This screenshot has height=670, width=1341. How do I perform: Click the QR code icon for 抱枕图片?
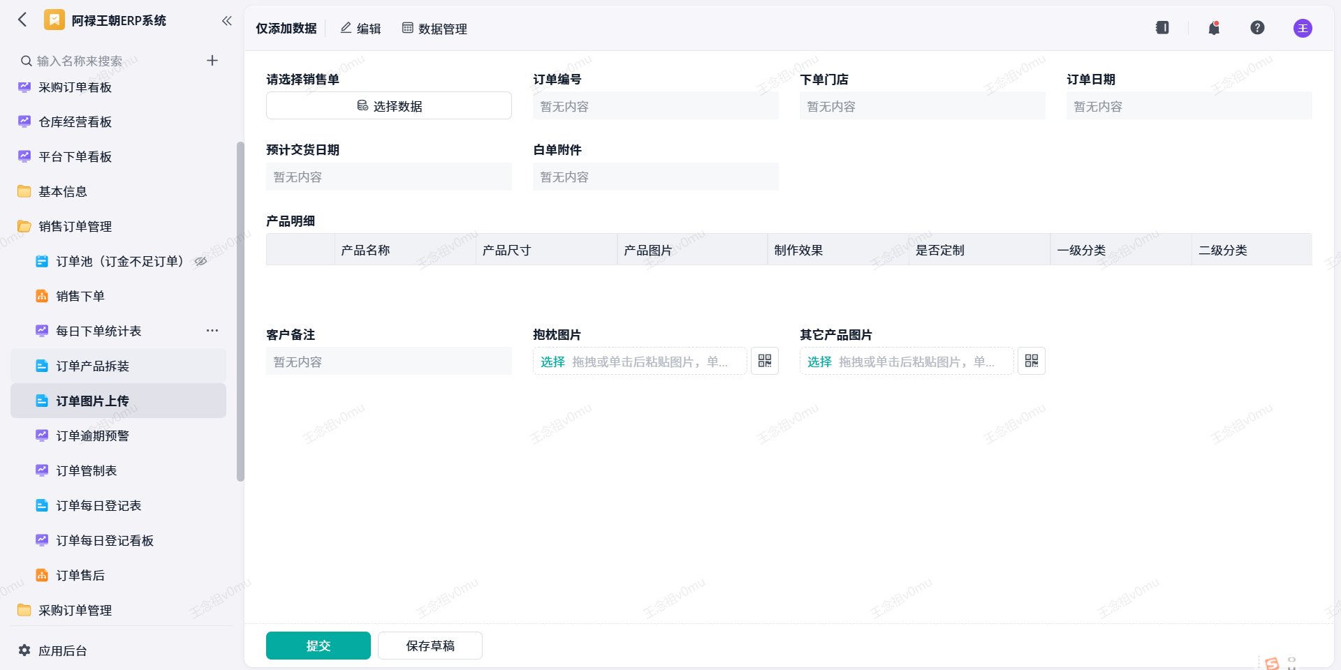tap(765, 361)
